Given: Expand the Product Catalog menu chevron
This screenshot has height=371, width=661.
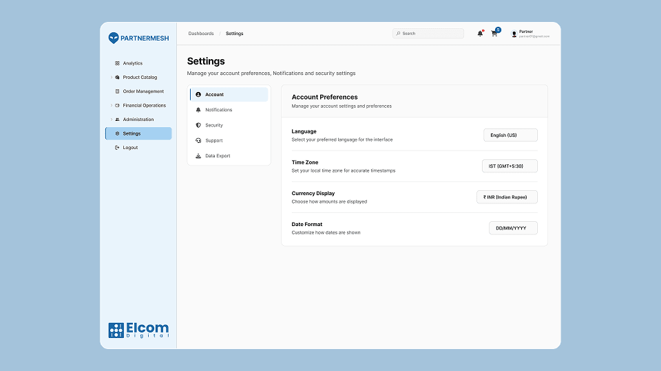Looking at the screenshot, I should [111, 78].
